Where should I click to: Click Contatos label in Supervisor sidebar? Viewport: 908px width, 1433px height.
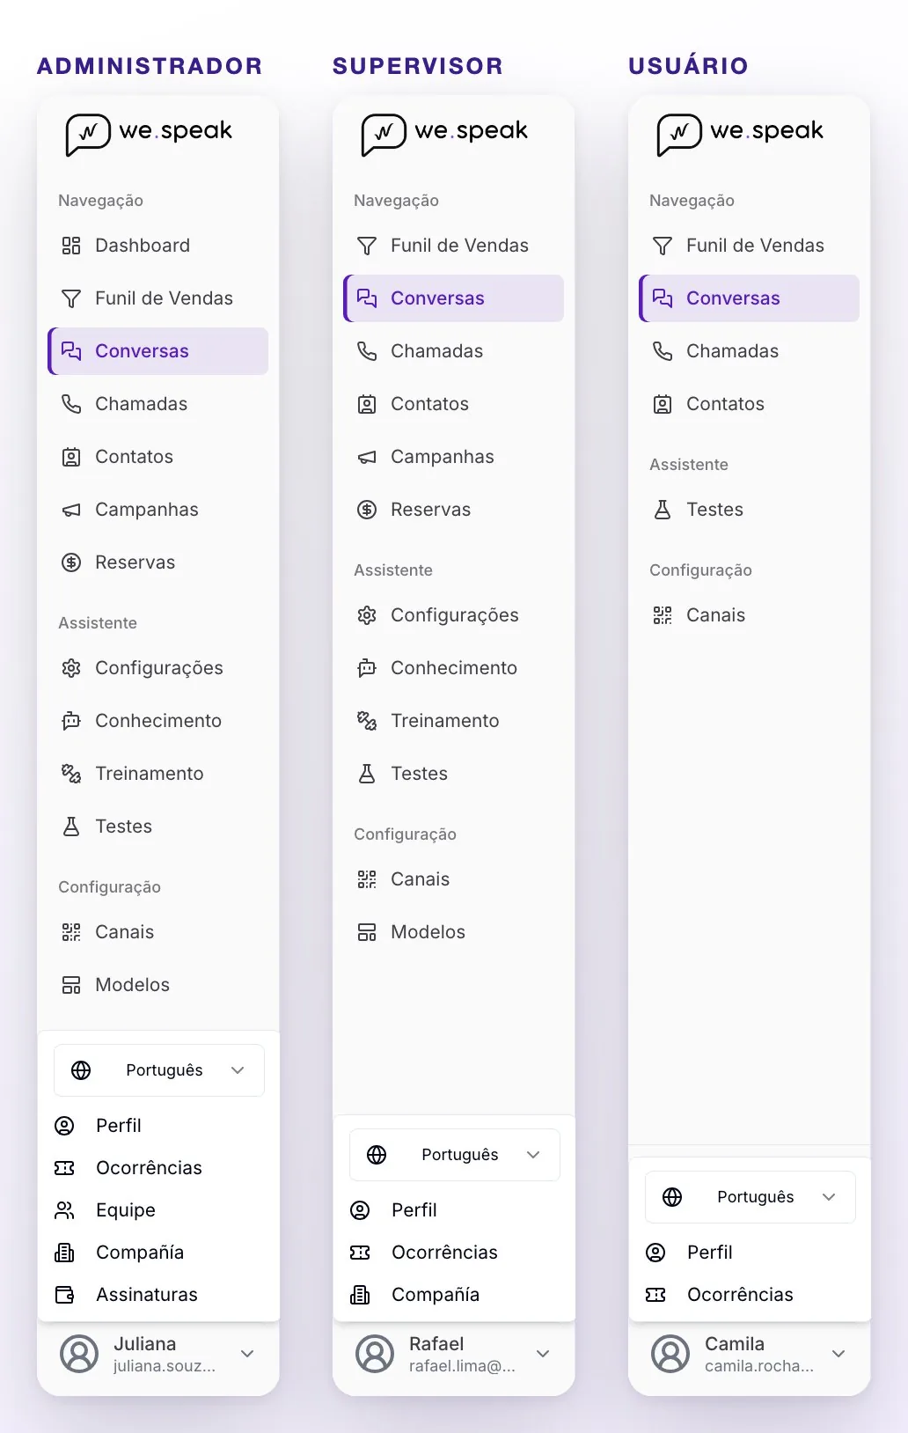click(x=429, y=404)
